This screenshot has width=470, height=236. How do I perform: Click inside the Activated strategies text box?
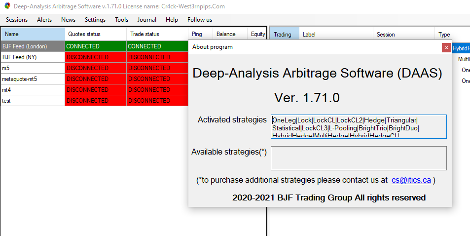359,126
